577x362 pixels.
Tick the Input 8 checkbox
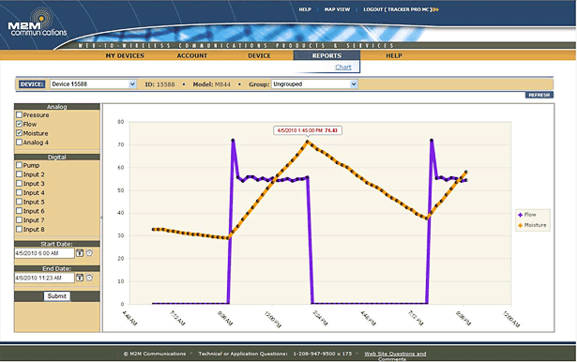click(x=19, y=229)
